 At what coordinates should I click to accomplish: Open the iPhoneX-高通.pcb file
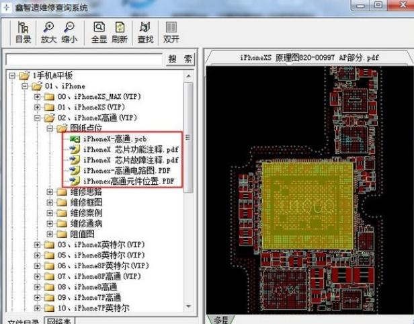pos(112,139)
